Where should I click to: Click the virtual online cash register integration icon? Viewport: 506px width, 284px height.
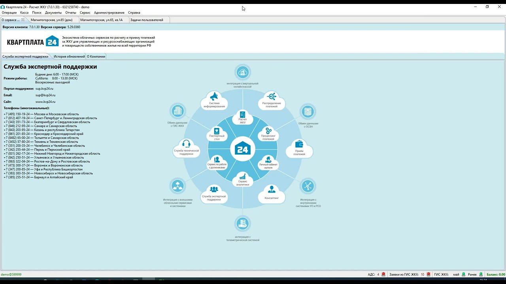coord(243,72)
